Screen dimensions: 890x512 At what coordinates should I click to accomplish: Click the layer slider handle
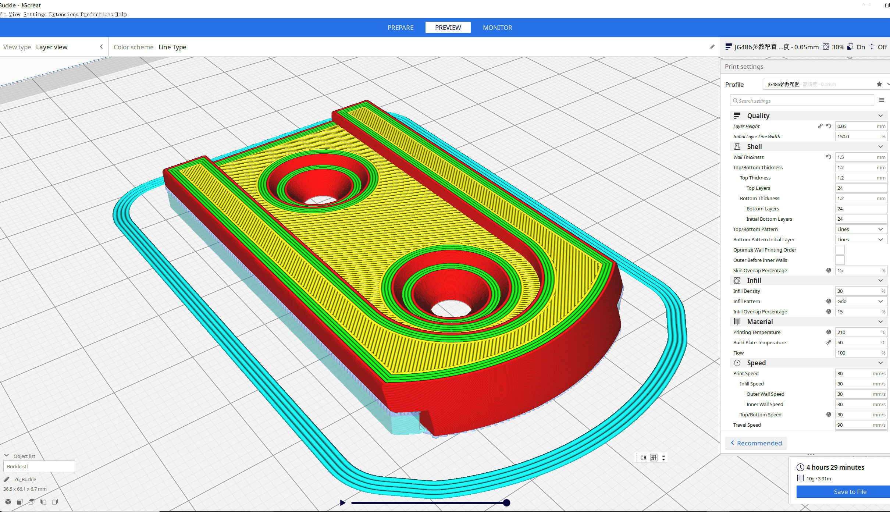(x=506, y=503)
